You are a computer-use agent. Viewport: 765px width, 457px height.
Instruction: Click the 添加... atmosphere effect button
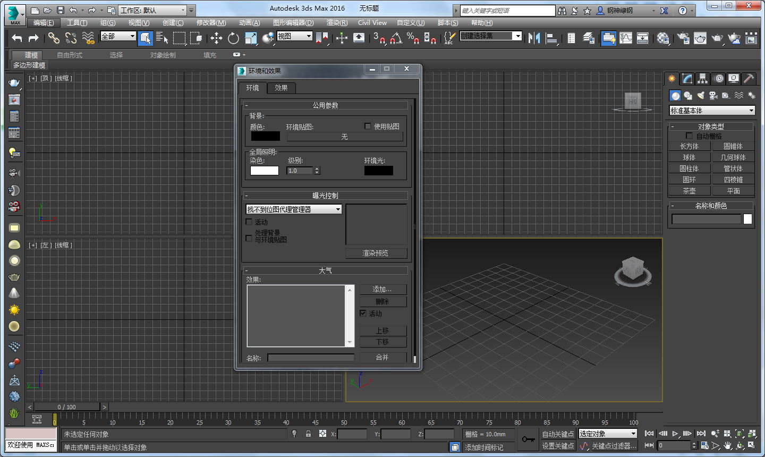coord(383,289)
